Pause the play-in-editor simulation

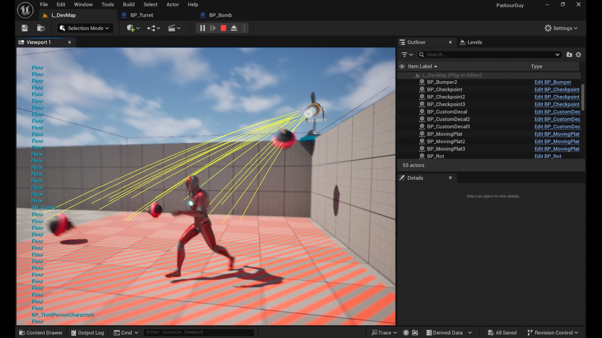pyautogui.click(x=203, y=28)
